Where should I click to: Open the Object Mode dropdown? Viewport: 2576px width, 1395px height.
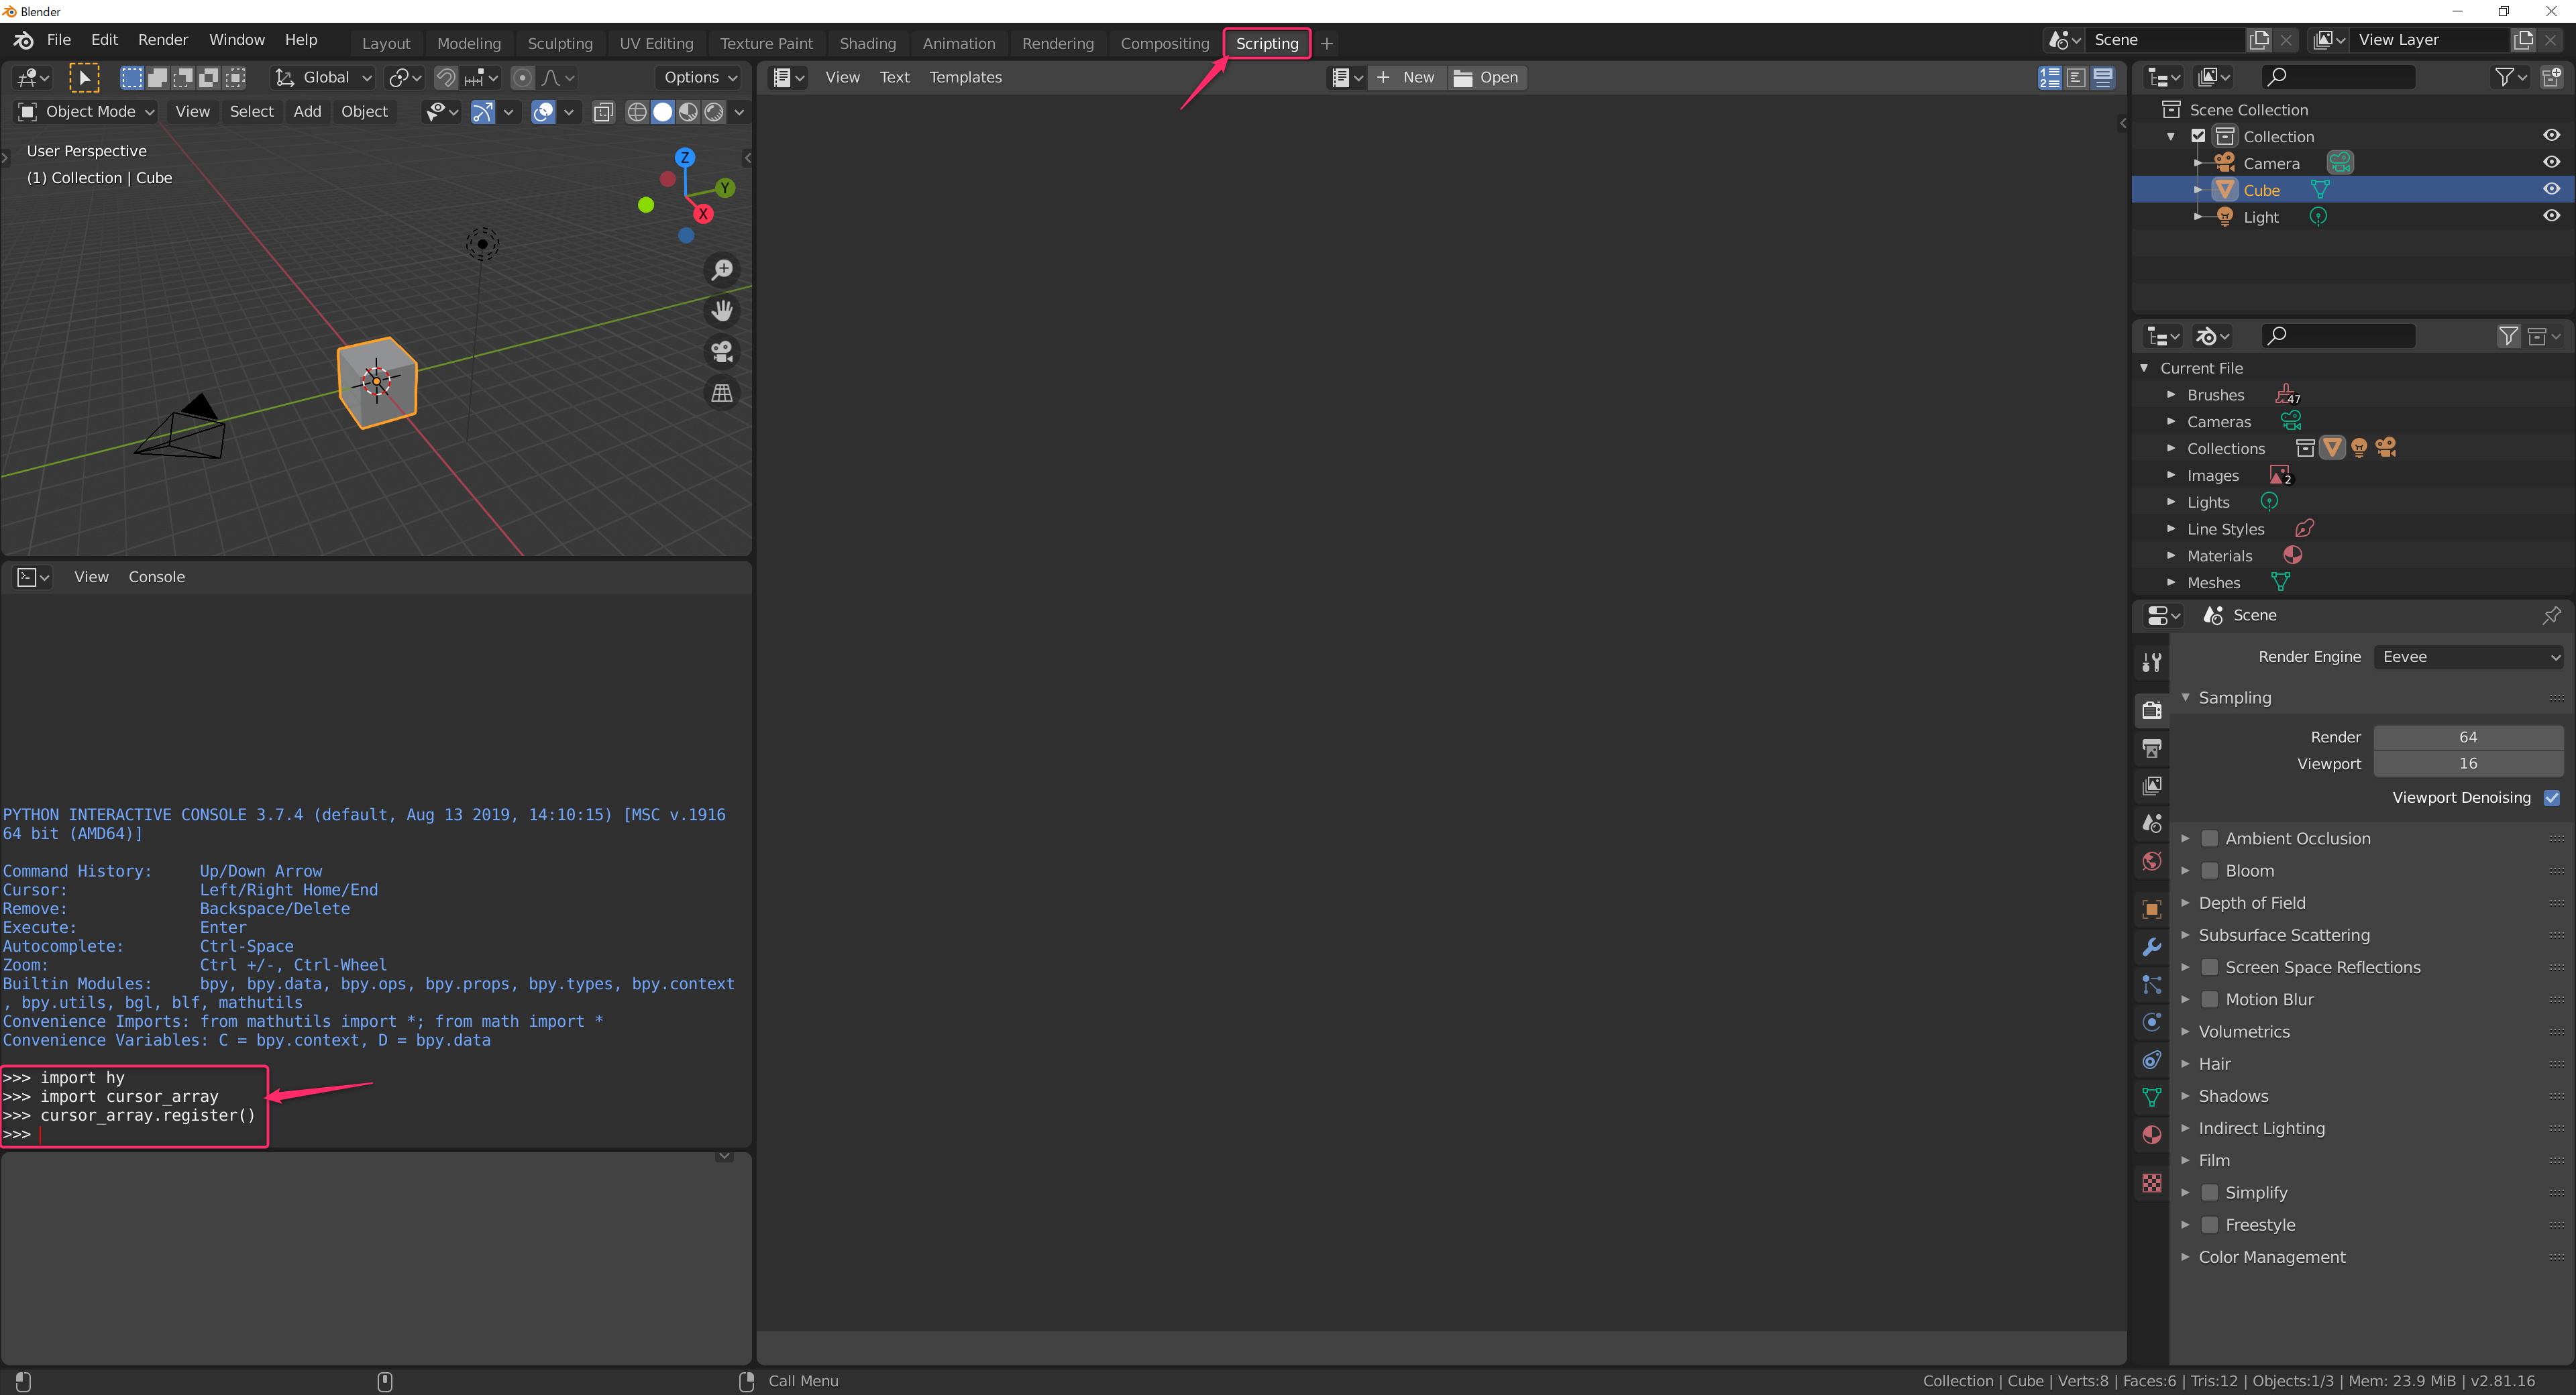click(x=86, y=111)
